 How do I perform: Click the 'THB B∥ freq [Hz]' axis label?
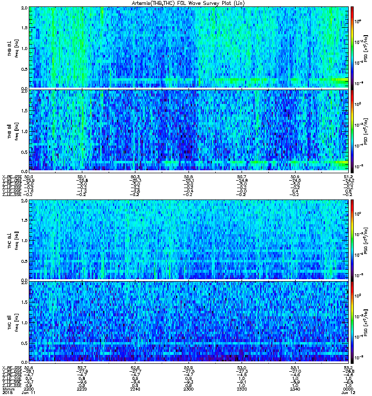click(13, 131)
